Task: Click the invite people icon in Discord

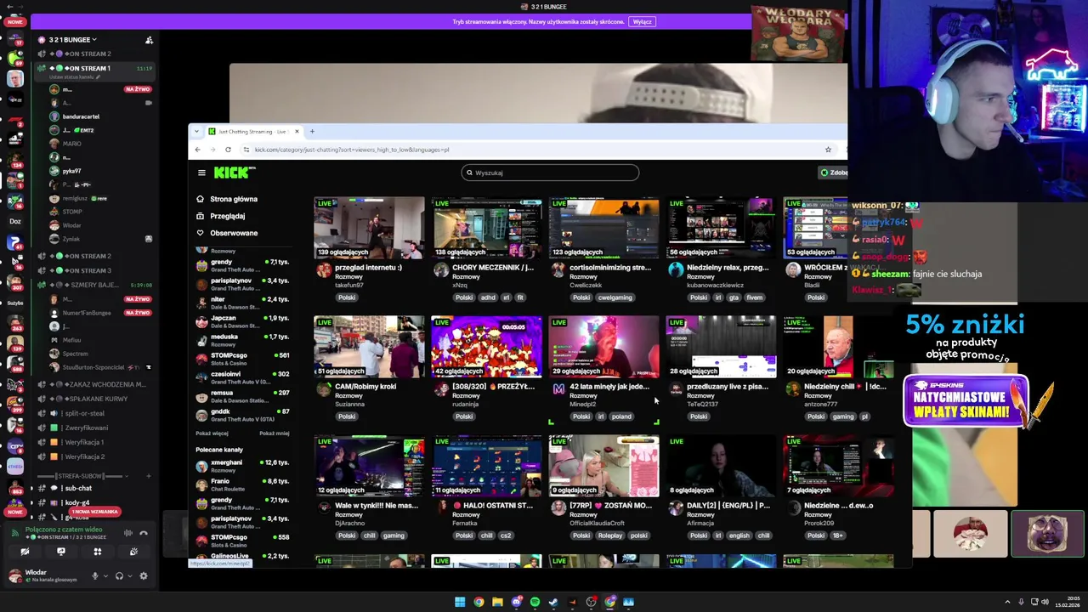Action: pos(149,40)
